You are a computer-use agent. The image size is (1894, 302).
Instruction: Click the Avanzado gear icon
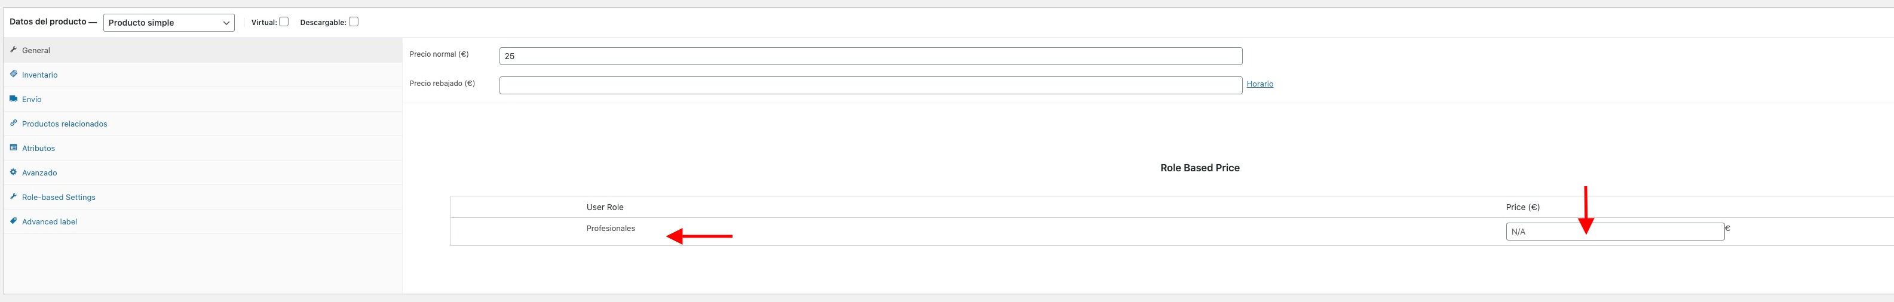(13, 172)
